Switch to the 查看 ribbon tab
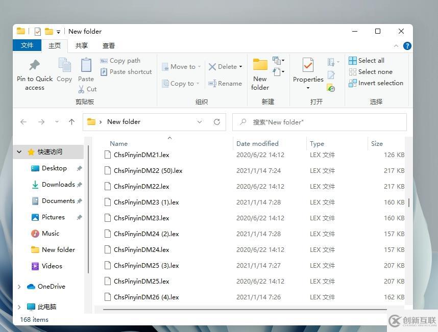Viewport: 438px width, 332px height. tap(109, 45)
